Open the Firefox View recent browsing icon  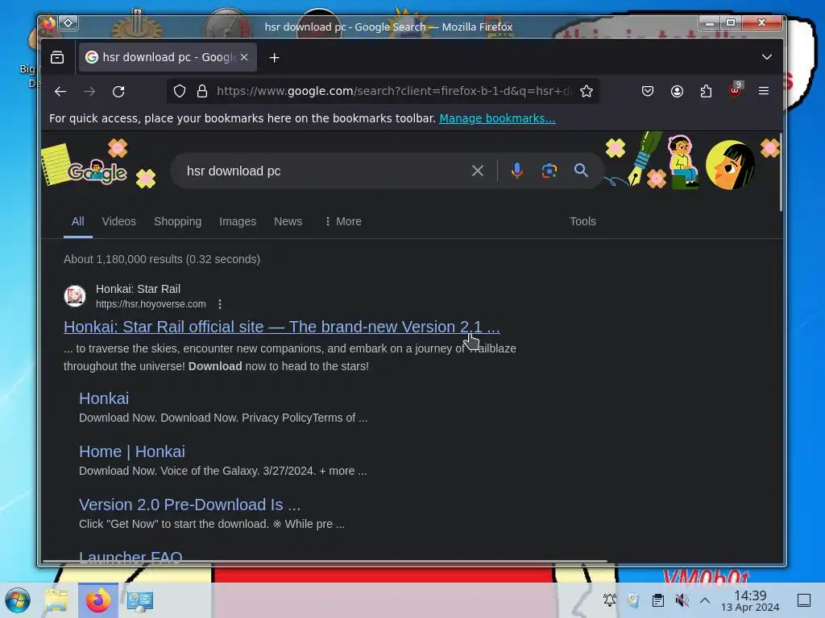click(x=57, y=57)
